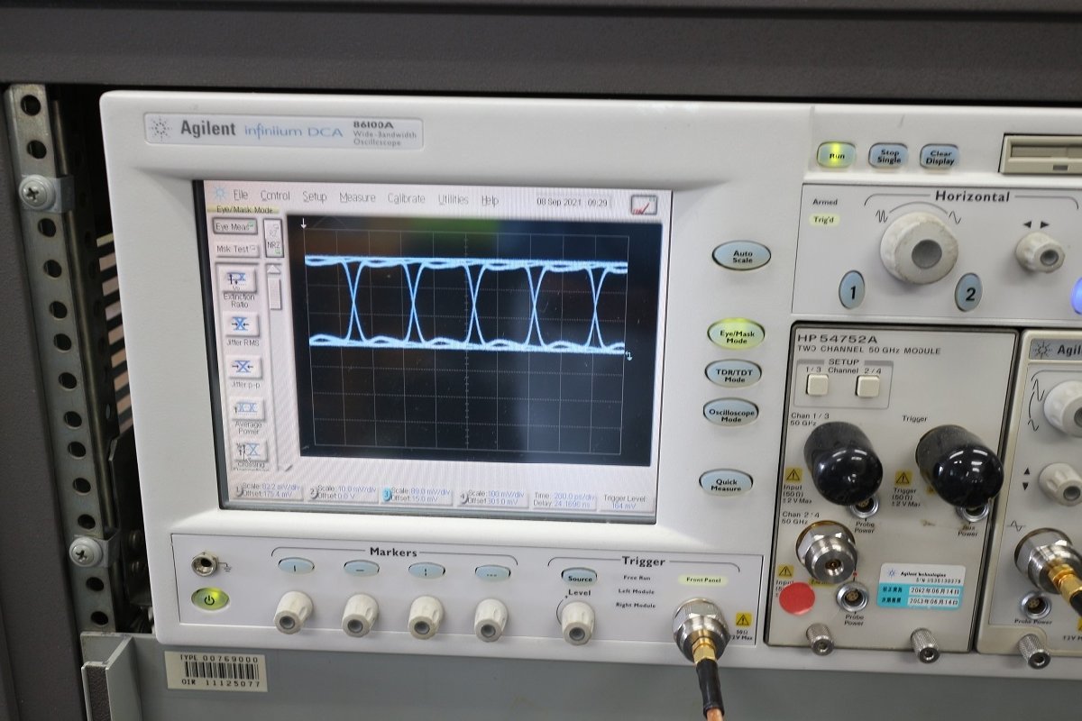Click the measurement toolbar scrollbar thumb

point(274,294)
